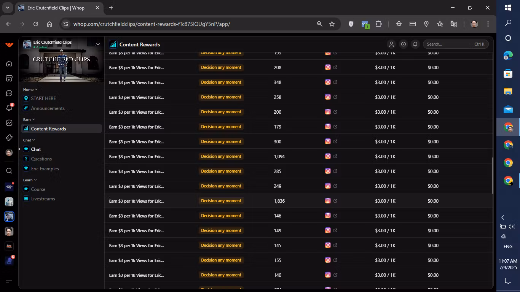This screenshot has height=292, width=520.
Task: Open the marketplace storefront icon
Action: point(9,78)
